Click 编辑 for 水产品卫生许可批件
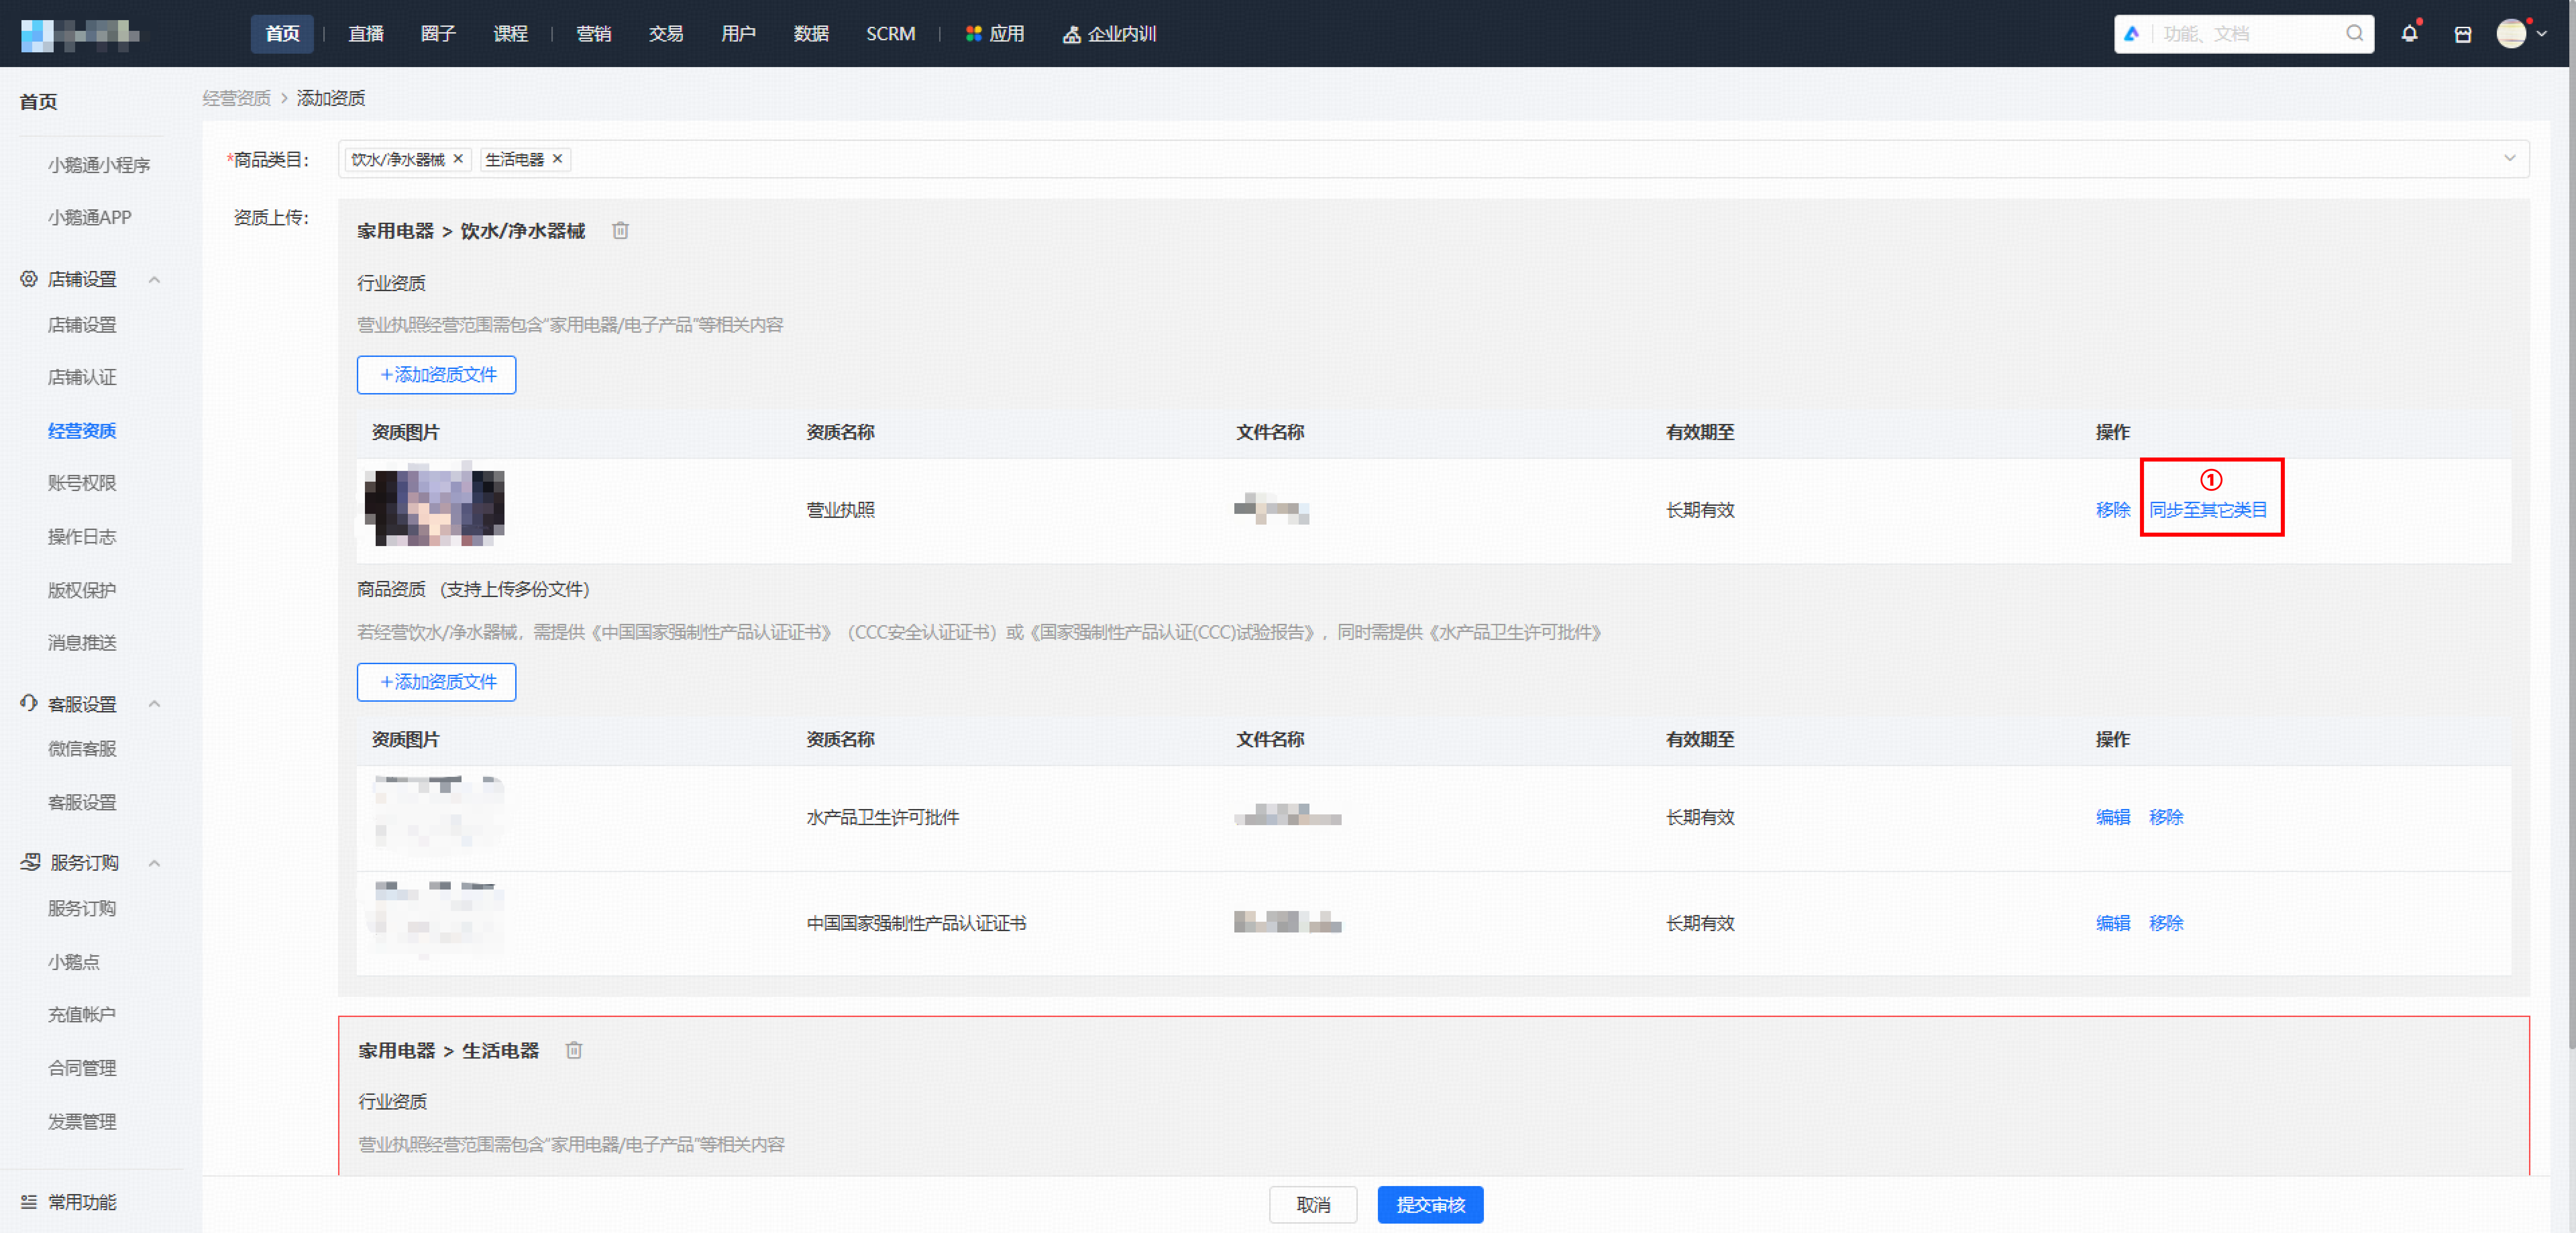Image resolution: width=2576 pixels, height=1233 pixels. pyautogui.click(x=2113, y=817)
